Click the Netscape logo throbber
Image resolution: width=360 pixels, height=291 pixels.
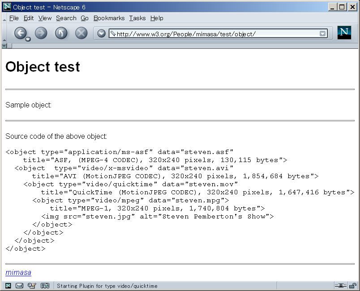pos(344,33)
